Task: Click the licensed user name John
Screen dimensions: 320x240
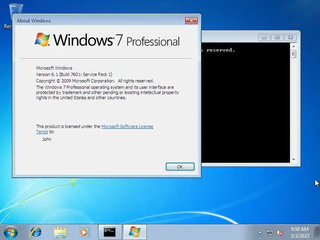Action: 47,139
